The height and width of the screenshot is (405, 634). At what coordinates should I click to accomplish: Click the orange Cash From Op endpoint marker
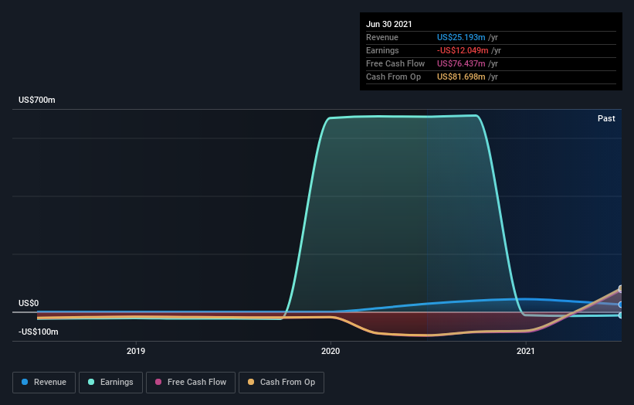pos(621,288)
